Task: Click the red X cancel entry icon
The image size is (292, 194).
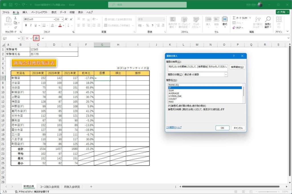Action: click(27, 38)
